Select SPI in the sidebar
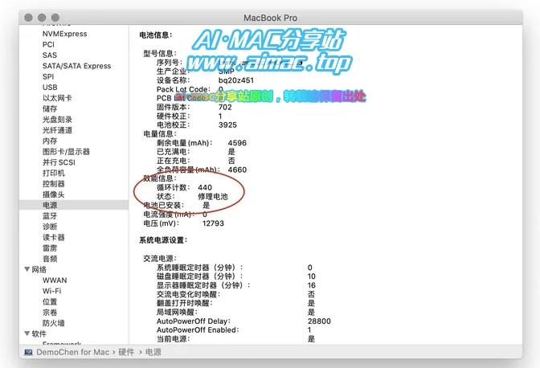Image resolution: width=540 pixels, height=368 pixels. (x=48, y=76)
